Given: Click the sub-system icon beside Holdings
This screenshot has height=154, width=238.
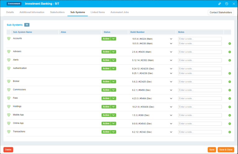Looking at the screenshot, I should click(x=9, y=107).
